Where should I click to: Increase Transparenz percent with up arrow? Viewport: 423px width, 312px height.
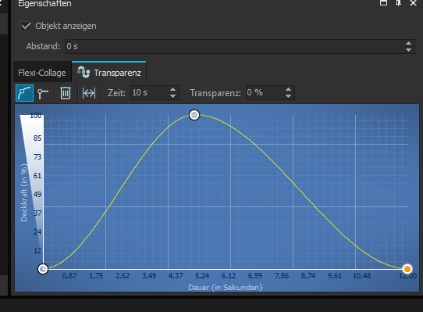point(288,89)
